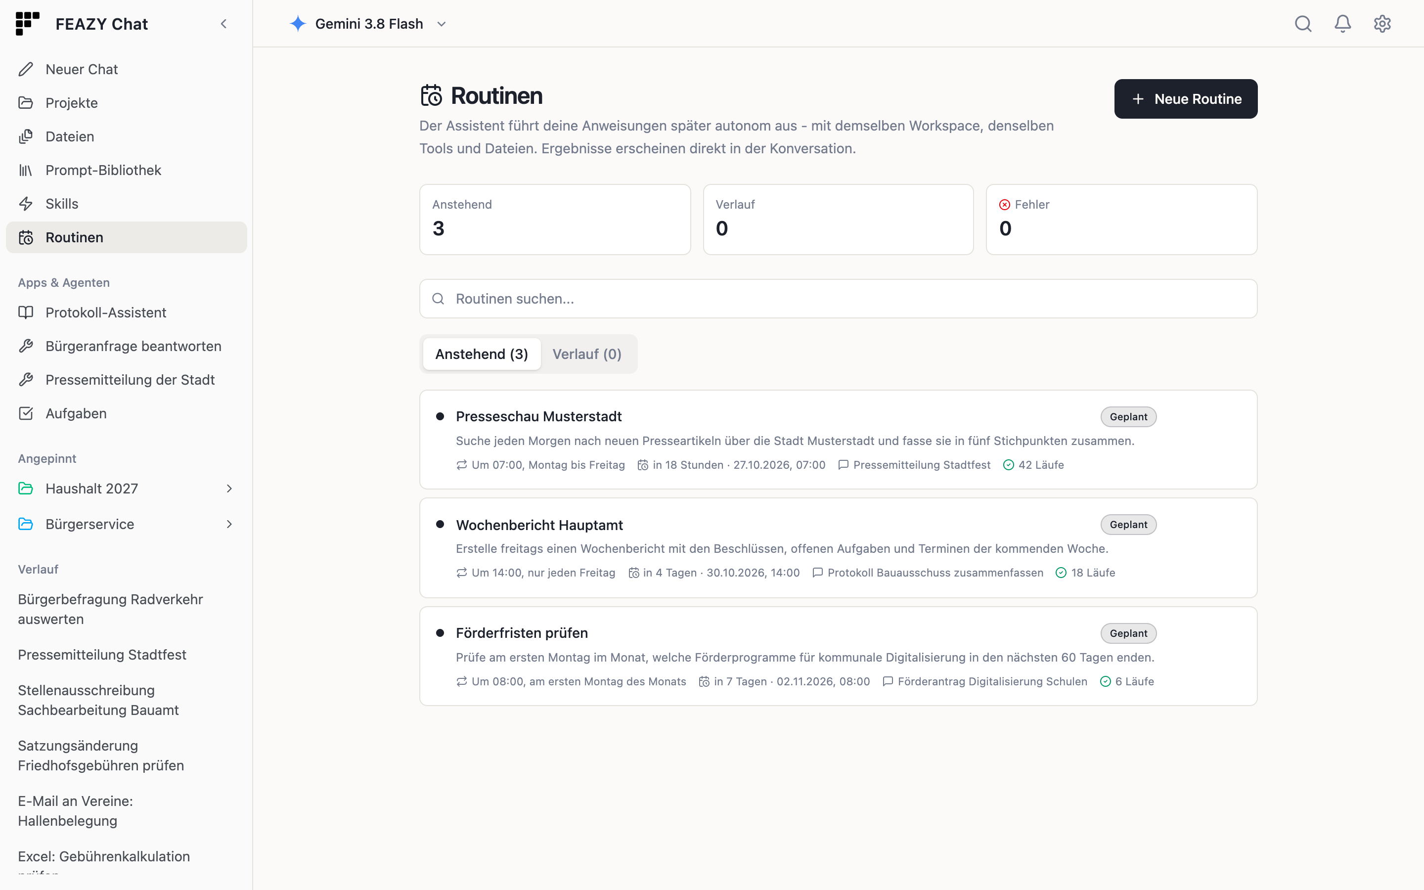The height and width of the screenshot is (890, 1424).
Task: Open settings gear icon
Action: pyautogui.click(x=1382, y=24)
